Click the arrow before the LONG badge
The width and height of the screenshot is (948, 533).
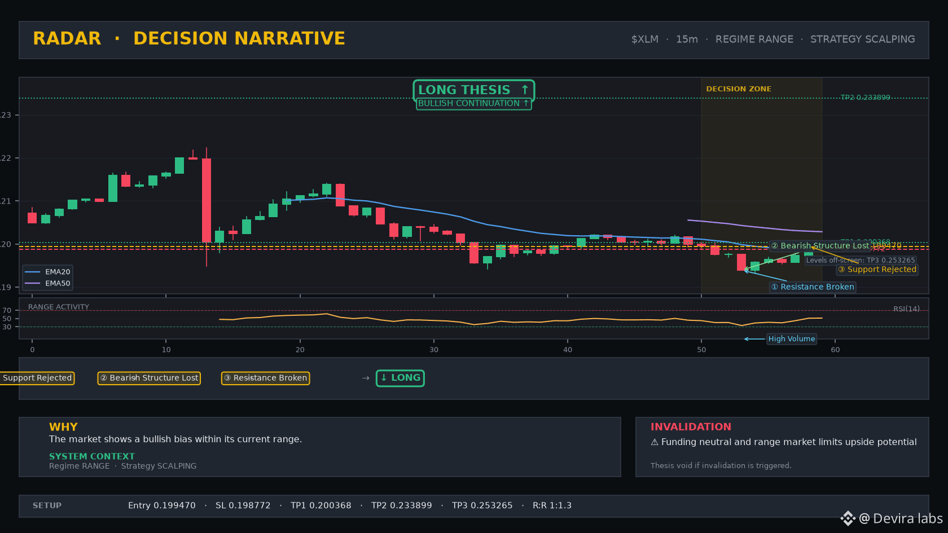[x=366, y=378]
